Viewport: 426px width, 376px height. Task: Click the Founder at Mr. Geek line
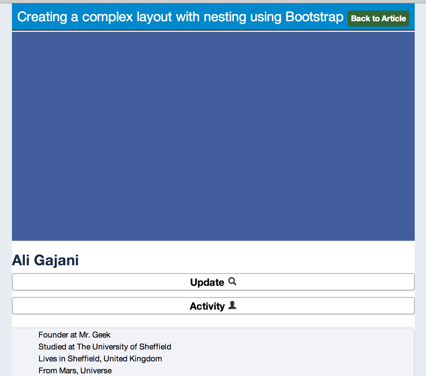coord(74,335)
